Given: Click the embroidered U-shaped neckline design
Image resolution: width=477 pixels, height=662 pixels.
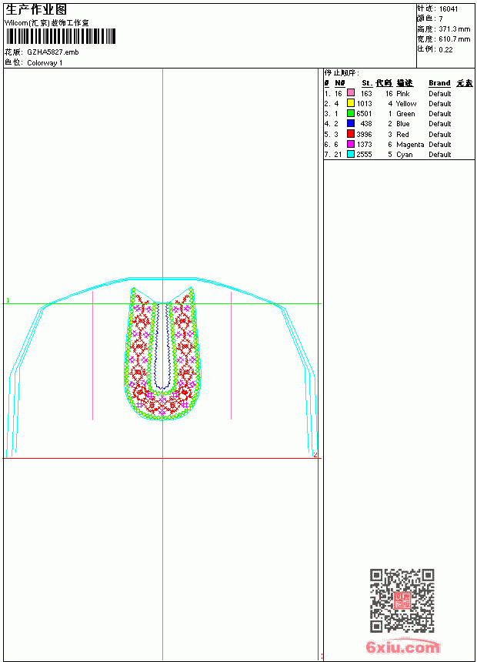Looking at the screenshot, I should (163, 354).
